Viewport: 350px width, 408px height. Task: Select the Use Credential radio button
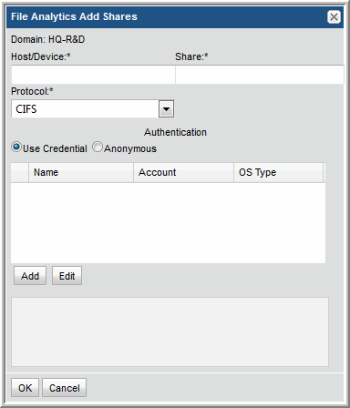pyautogui.click(x=16, y=148)
